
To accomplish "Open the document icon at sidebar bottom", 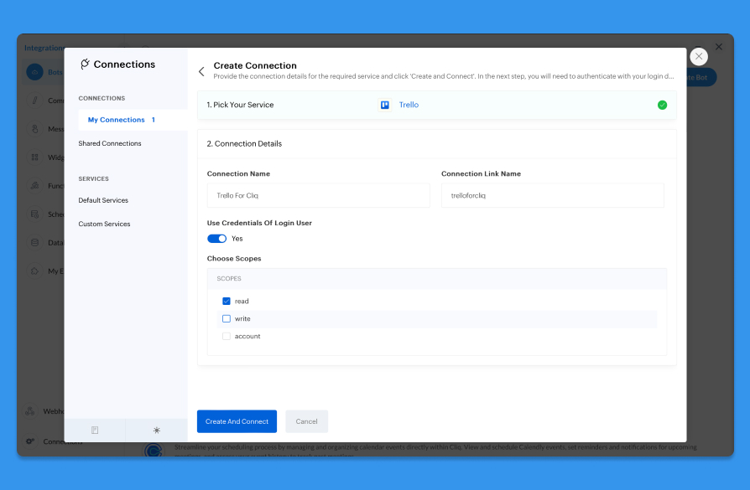I will 95,430.
